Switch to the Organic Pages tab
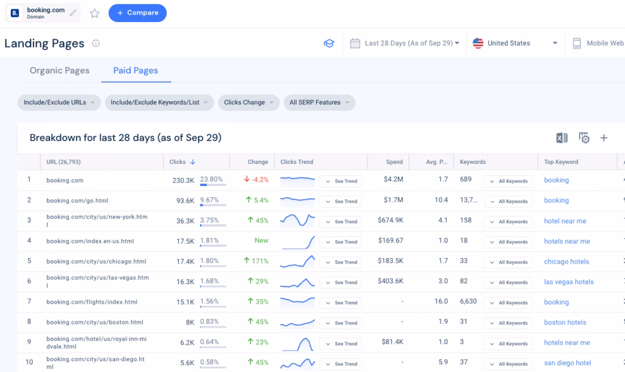 click(x=59, y=70)
